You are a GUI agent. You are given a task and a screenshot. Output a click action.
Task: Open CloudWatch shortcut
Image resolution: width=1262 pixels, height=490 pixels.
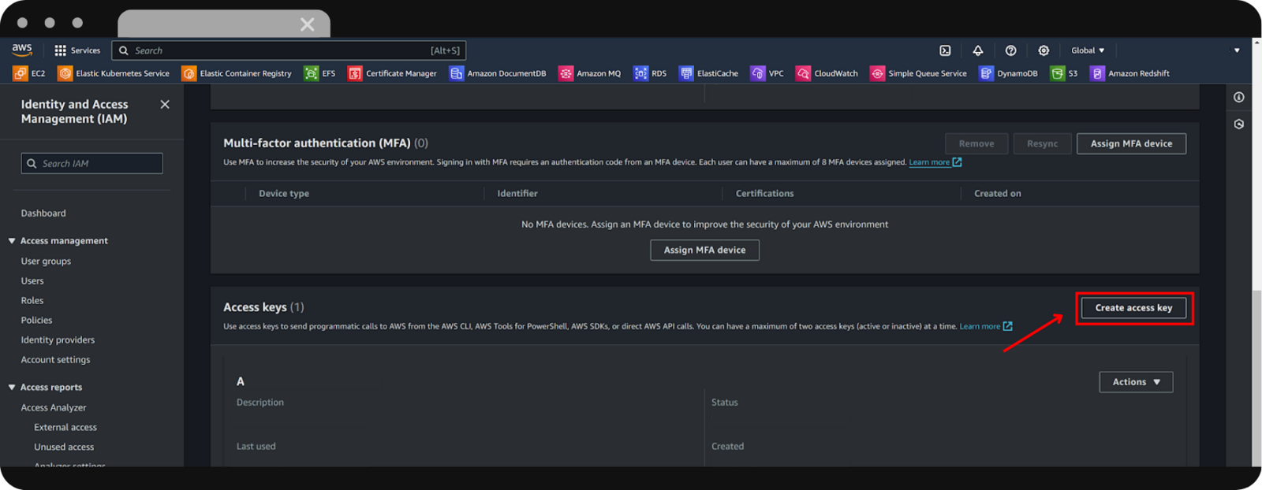click(827, 73)
